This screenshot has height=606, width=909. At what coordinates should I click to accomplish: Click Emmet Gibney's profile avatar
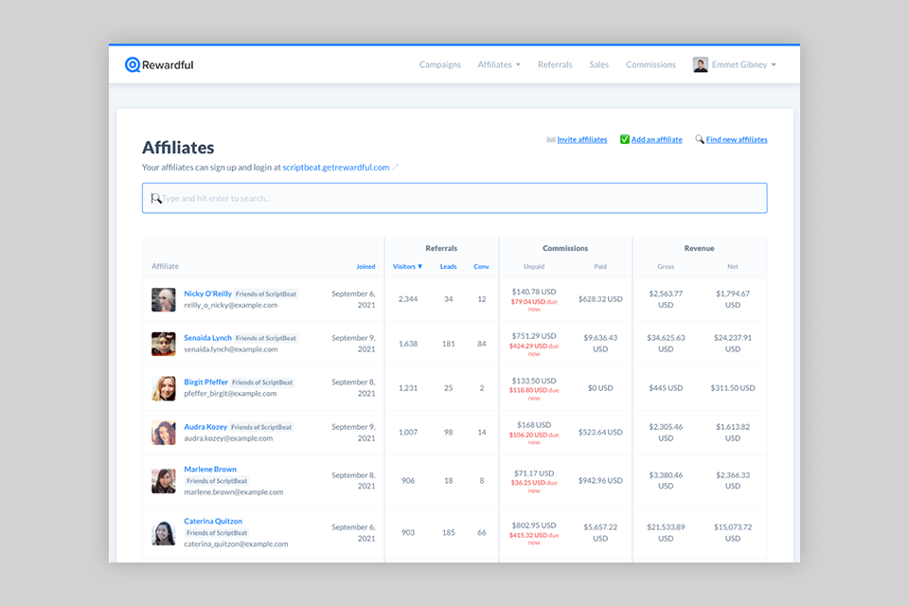(x=701, y=64)
